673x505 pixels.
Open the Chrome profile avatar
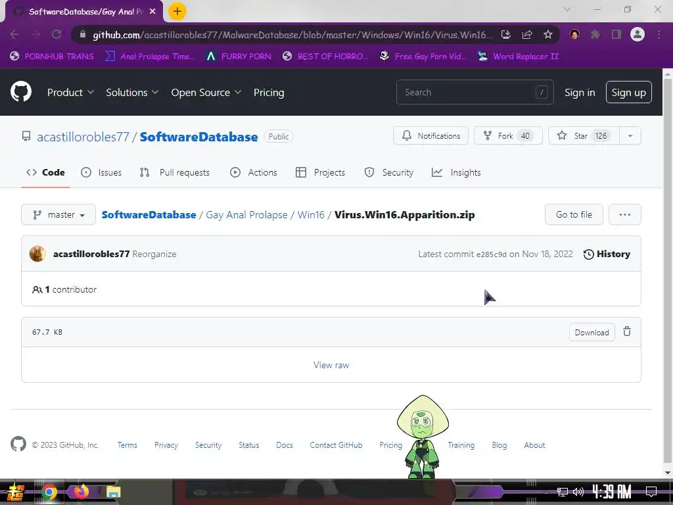click(638, 34)
